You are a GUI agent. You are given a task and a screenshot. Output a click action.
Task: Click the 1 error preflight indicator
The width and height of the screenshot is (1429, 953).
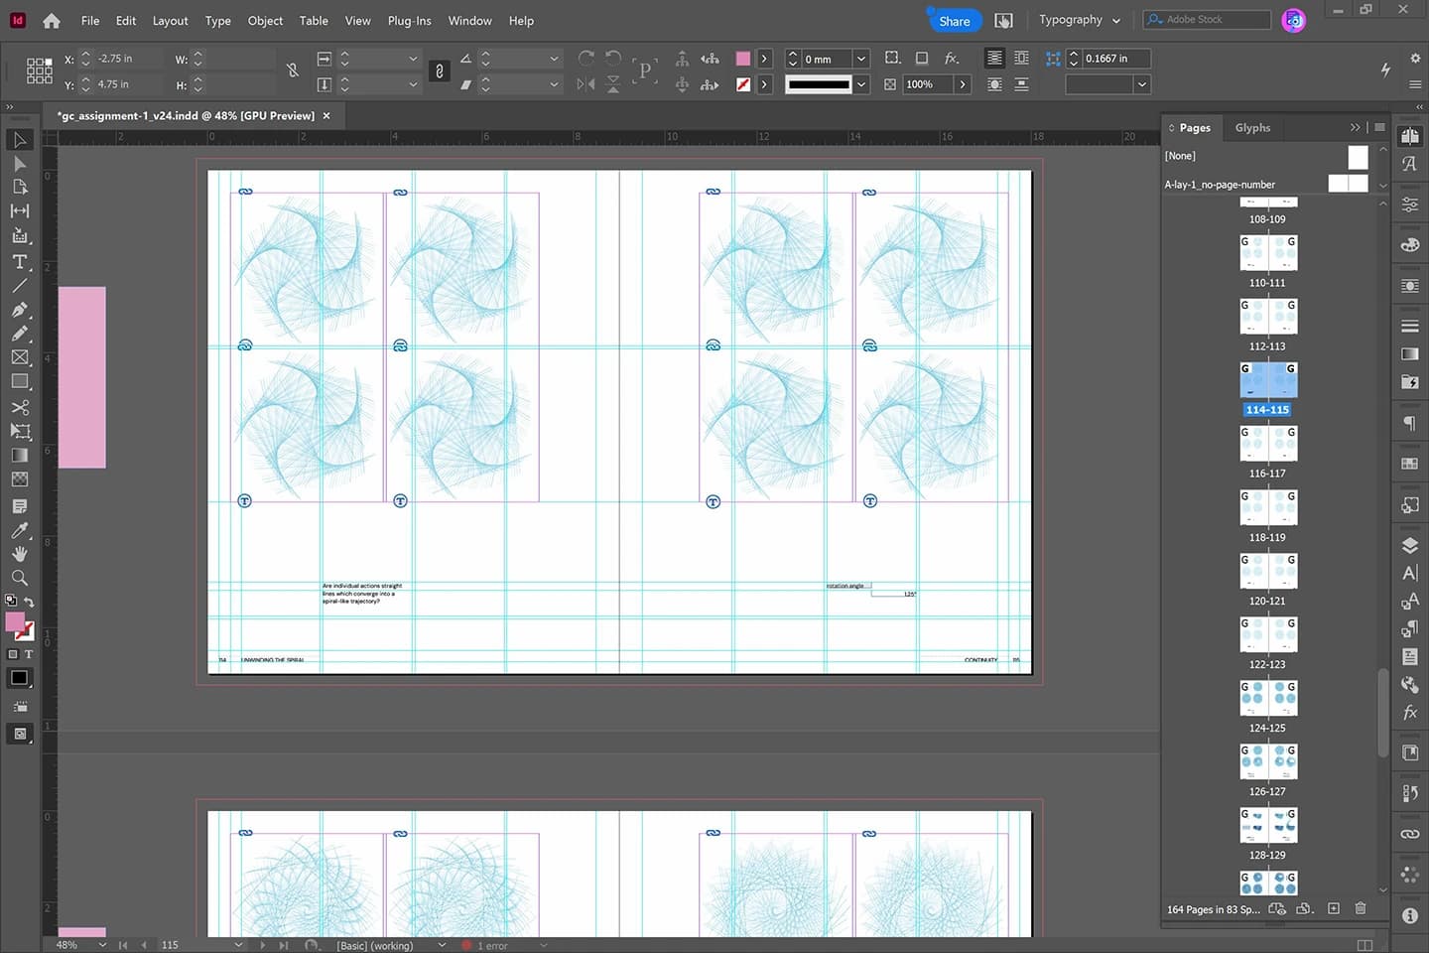[486, 945]
